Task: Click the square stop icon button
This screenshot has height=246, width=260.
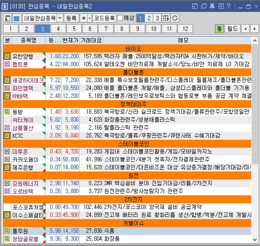Action: click(x=84, y=18)
